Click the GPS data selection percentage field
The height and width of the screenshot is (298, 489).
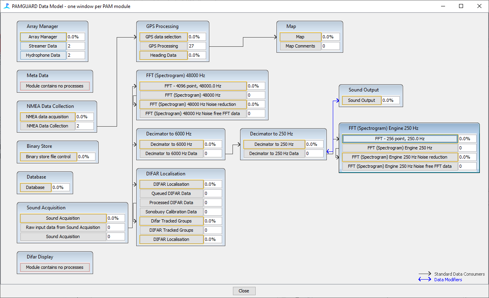coord(197,37)
